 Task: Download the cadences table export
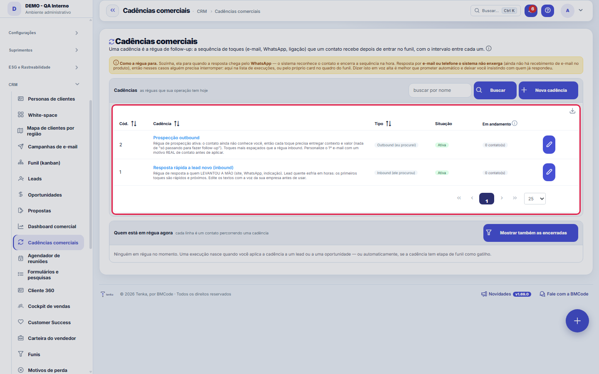(x=572, y=111)
